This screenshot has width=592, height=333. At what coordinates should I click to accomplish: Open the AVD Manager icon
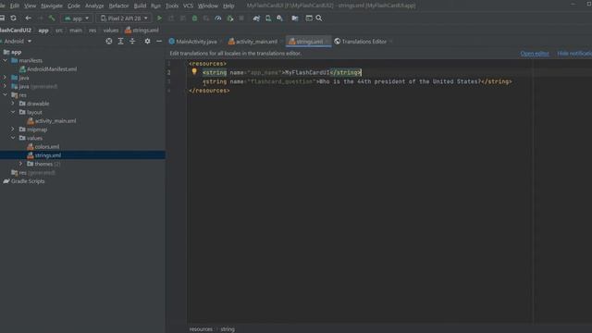[268, 18]
